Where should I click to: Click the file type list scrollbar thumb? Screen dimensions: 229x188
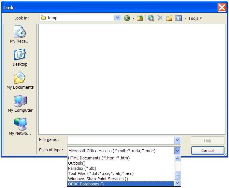pyautogui.click(x=177, y=175)
